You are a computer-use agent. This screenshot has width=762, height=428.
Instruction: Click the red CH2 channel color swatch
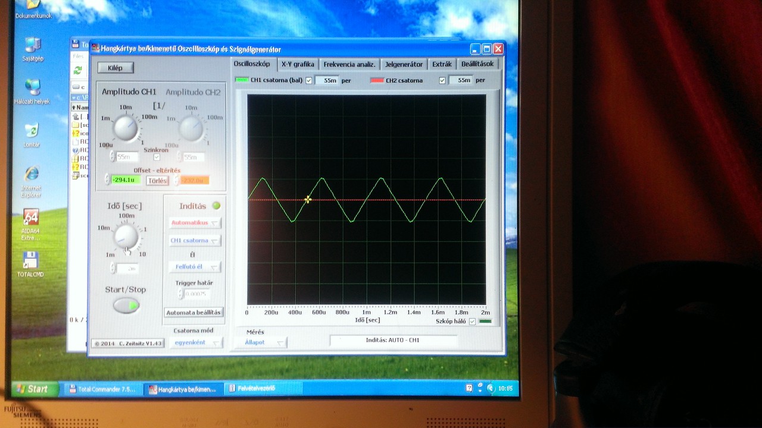pyautogui.click(x=376, y=80)
